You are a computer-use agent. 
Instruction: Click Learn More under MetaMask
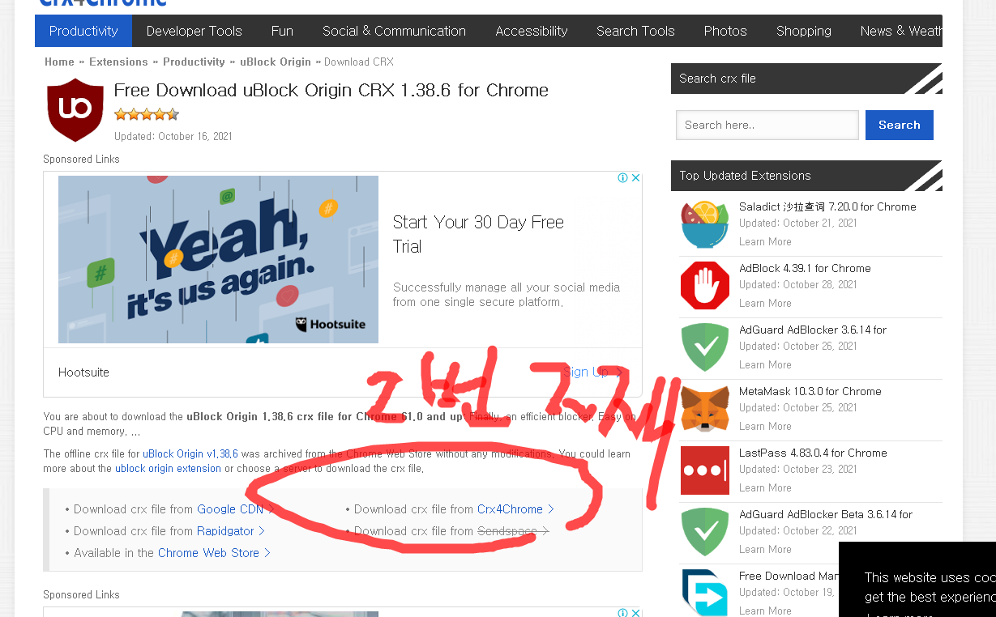(x=765, y=426)
